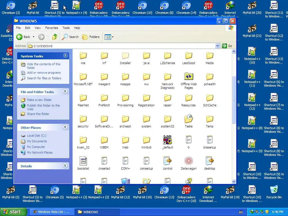Open the Views dropdown arrow
Image resolution: width=288 pixels, height=216 pixels.
112,37
